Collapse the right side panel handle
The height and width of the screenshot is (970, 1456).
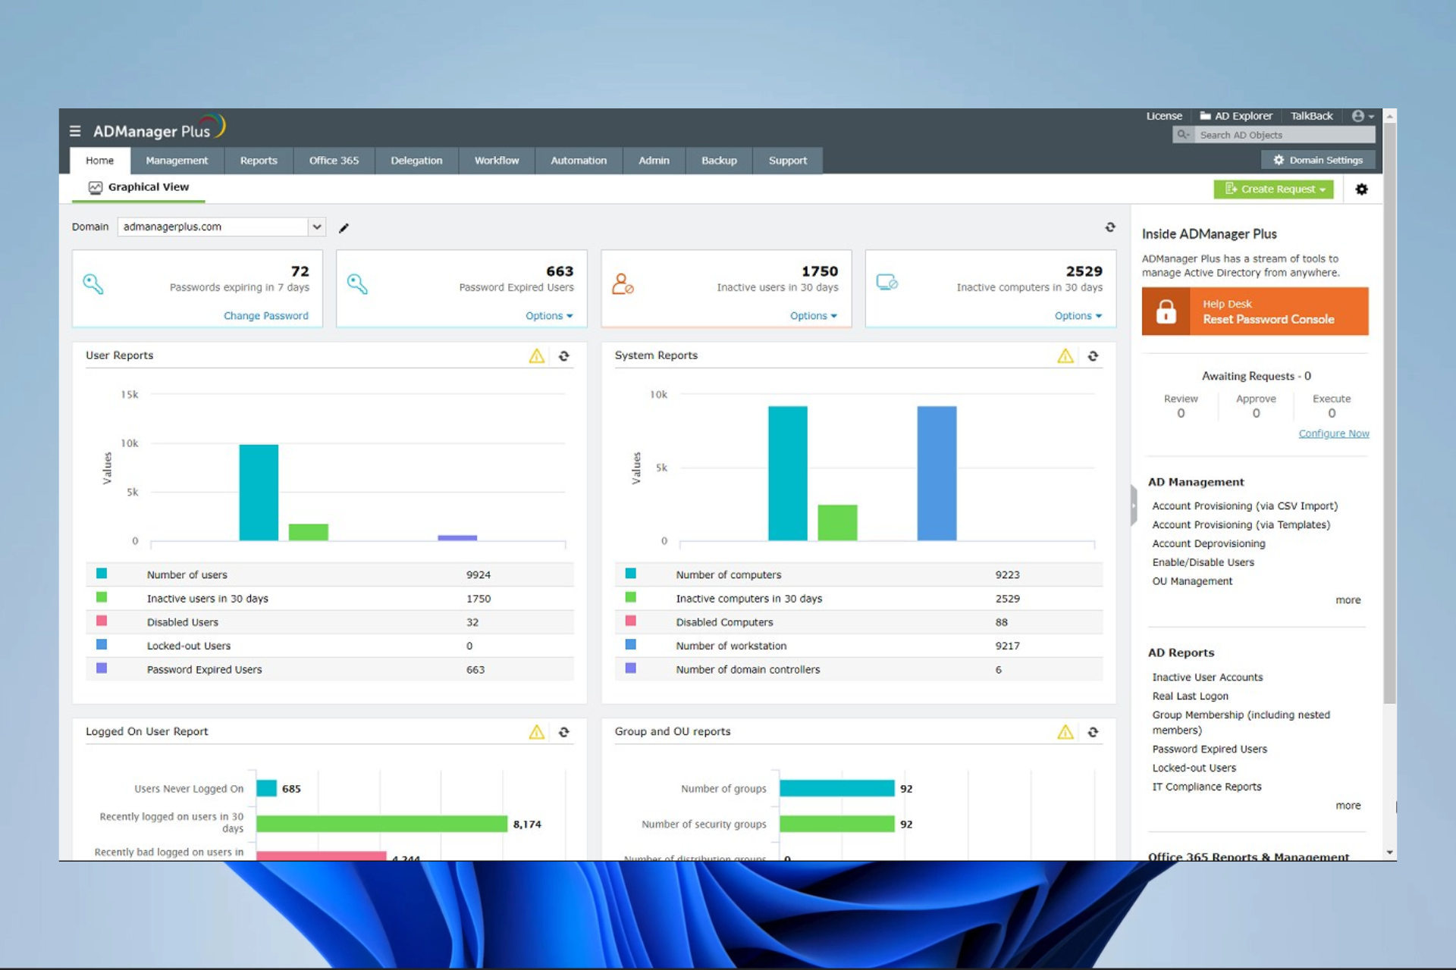pyautogui.click(x=1133, y=505)
